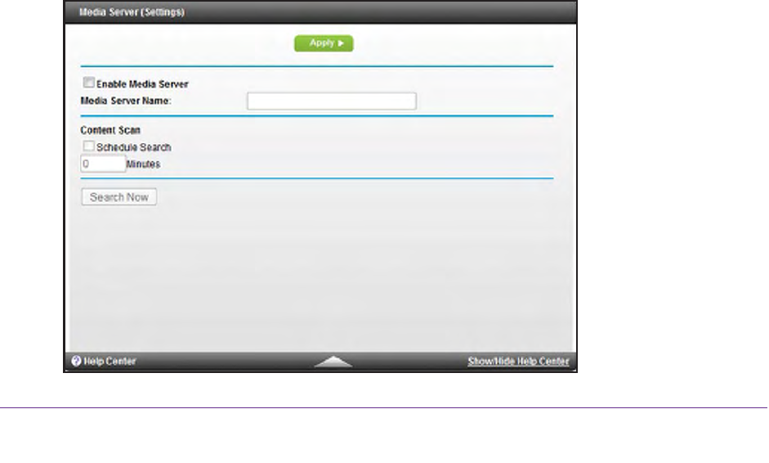Click the Minutes input box
Viewport: 769px width, 463px height.
point(103,164)
